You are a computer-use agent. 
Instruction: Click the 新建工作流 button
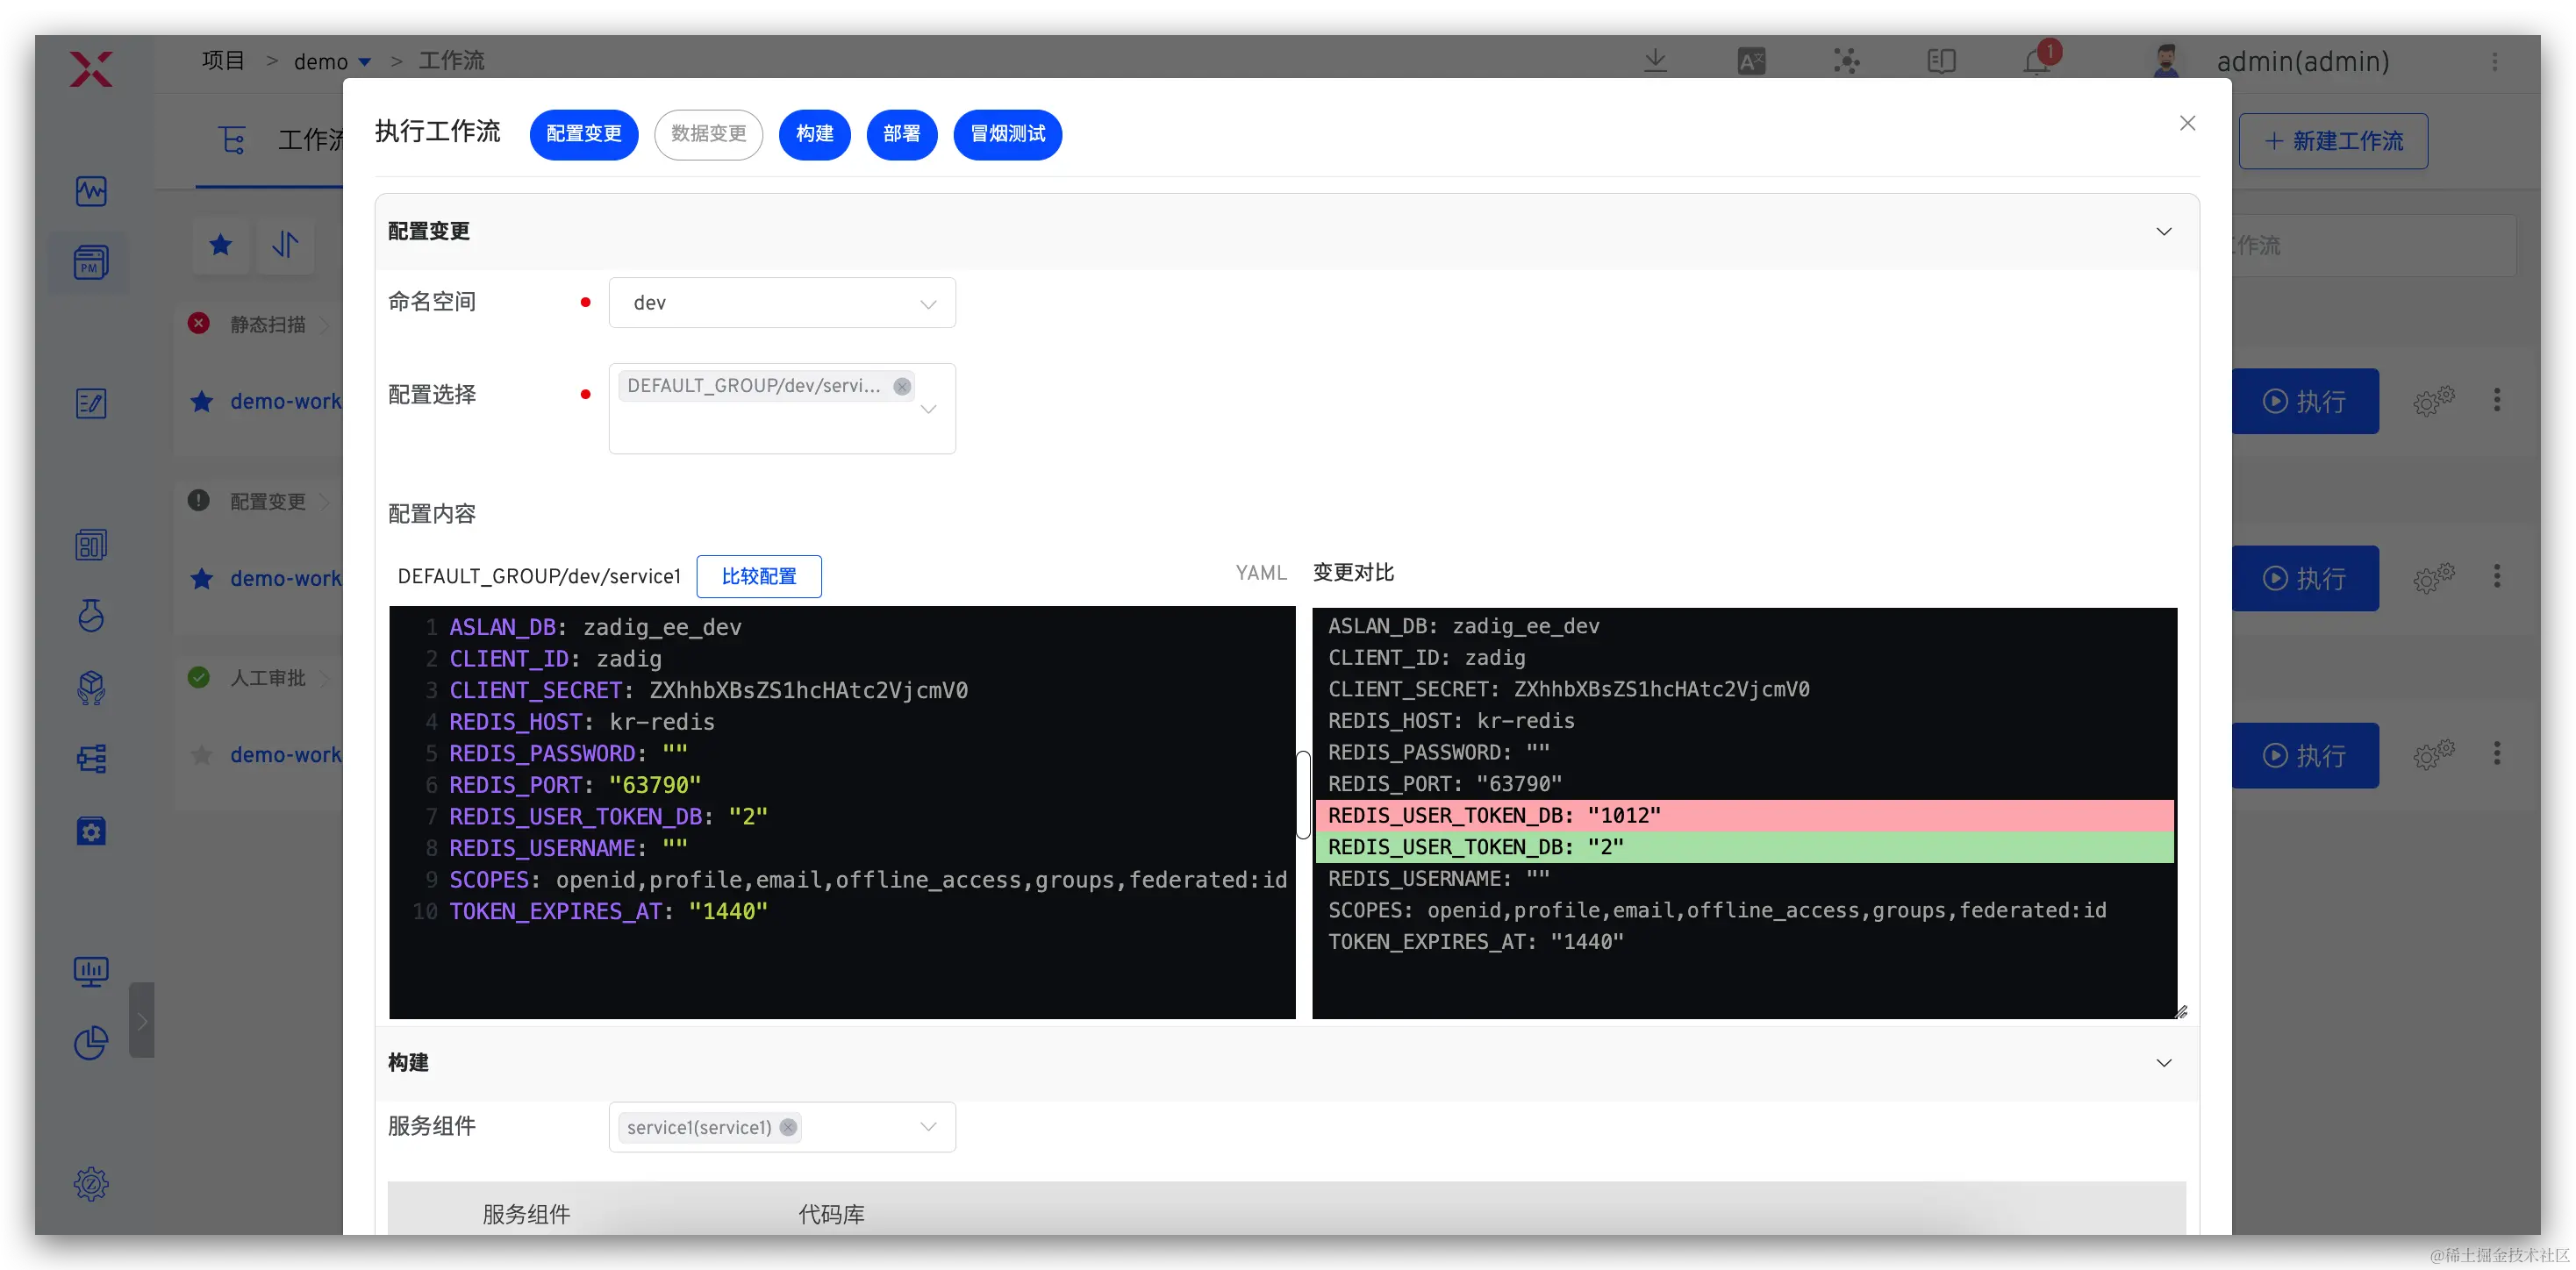tap(2333, 141)
